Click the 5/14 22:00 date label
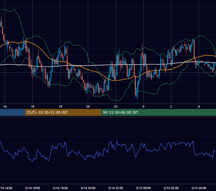 click(x=116, y=188)
